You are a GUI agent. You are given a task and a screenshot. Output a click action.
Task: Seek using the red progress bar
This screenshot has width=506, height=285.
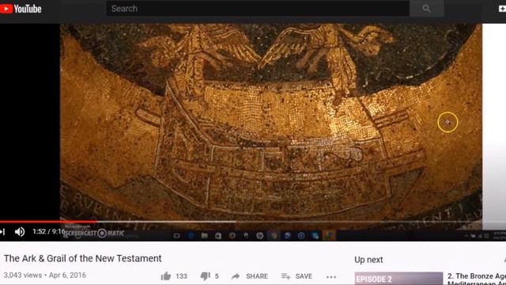point(47,222)
